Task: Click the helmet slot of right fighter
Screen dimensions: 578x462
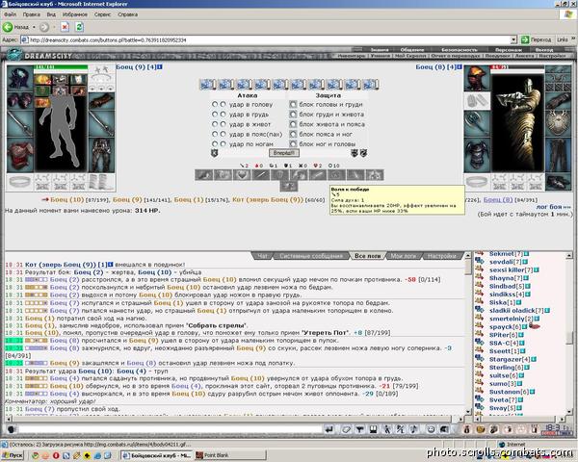Action: pyautogui.click(x=477, y=78)
